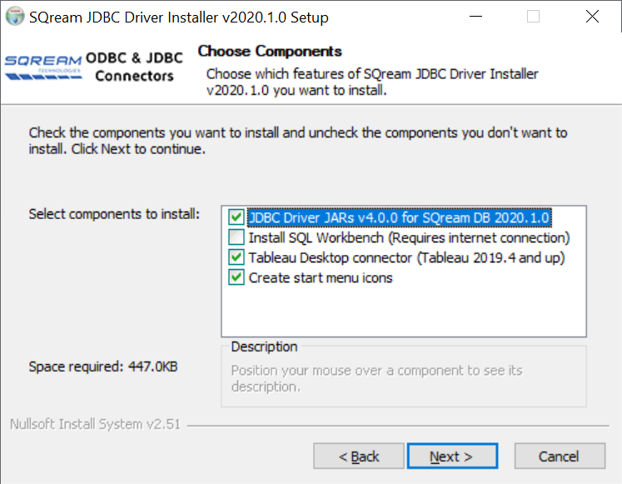Click the SQream Technologies logo

(x=43, y=65)
